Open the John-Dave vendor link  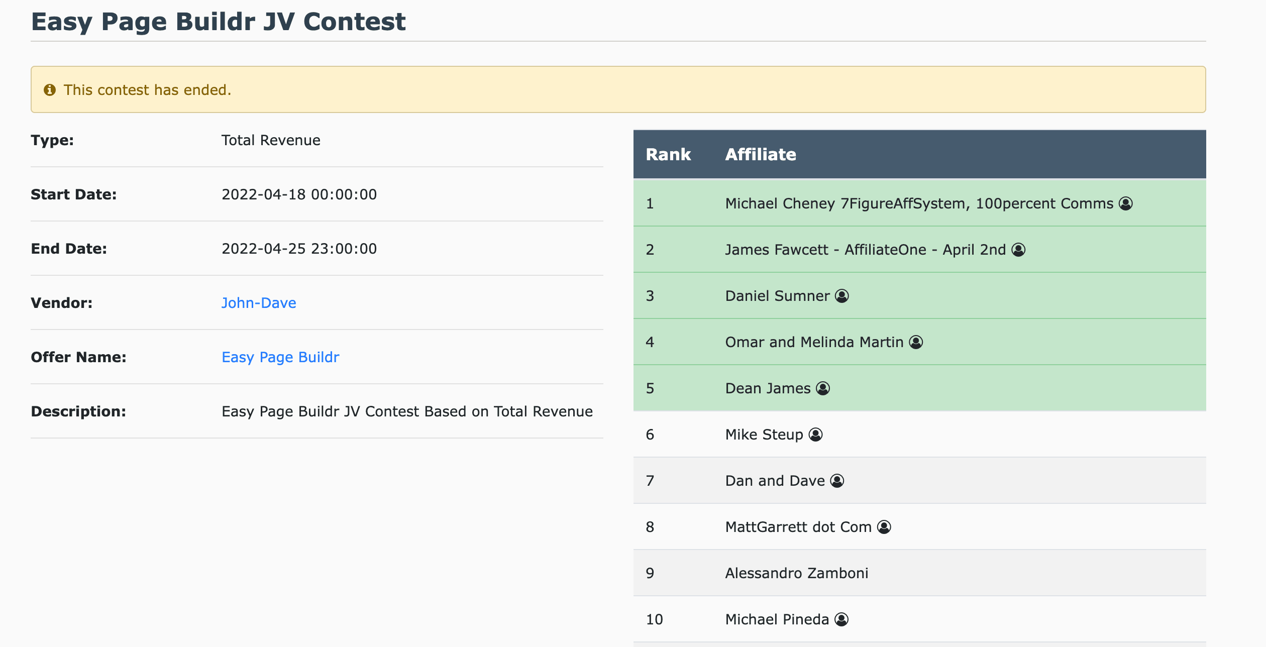click(259, 303)
